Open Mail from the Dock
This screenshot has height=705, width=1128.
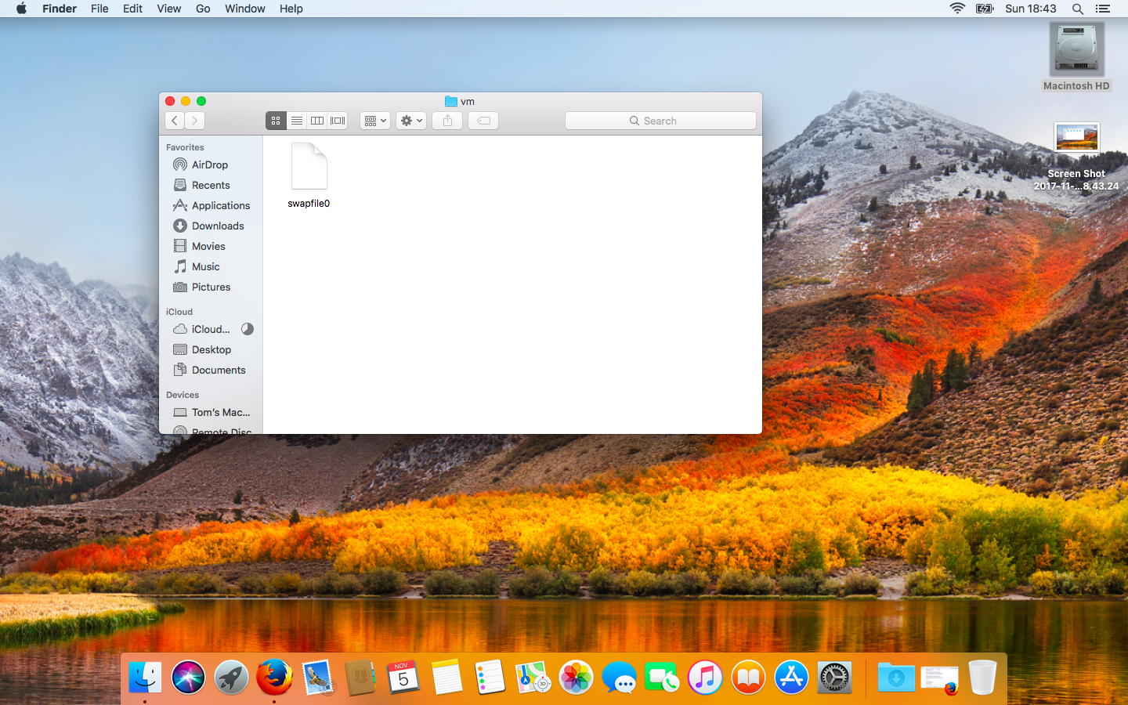pos(317,678)
